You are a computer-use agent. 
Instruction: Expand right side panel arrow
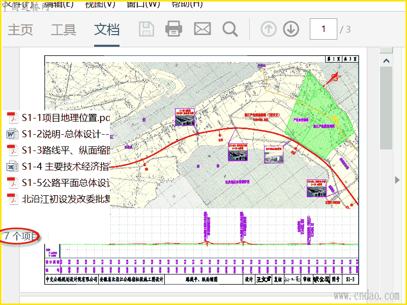tap(397, 180)
